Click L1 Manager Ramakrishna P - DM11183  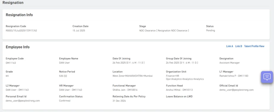tap(234, 76)
